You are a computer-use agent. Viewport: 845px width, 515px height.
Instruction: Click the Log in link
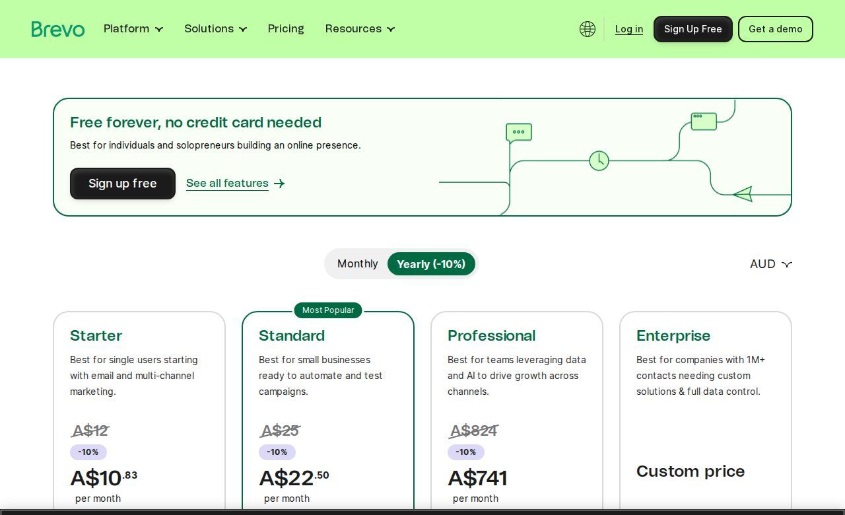click(x=629, y=29)
